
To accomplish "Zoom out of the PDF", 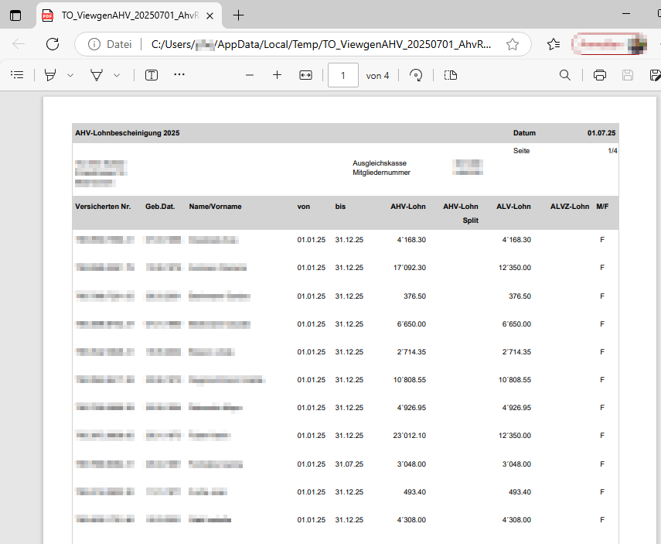I will (250, 76).
